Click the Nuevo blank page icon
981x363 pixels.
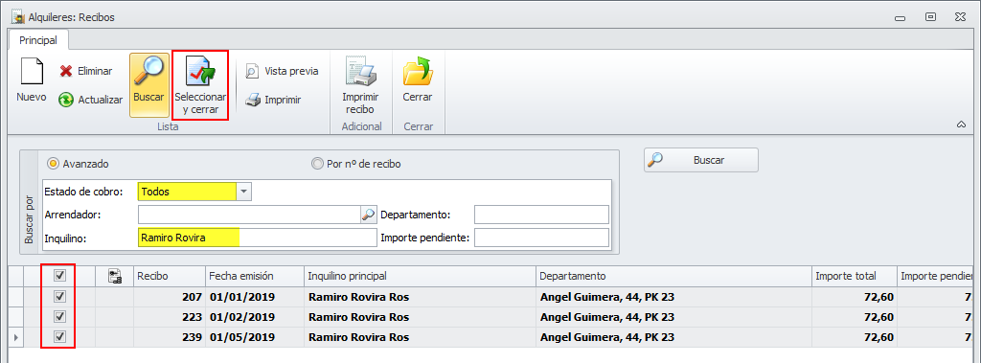(x=32, y=71)
